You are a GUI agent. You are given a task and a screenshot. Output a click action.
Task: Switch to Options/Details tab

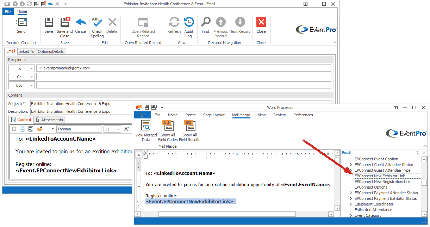[x=51, y=51]
